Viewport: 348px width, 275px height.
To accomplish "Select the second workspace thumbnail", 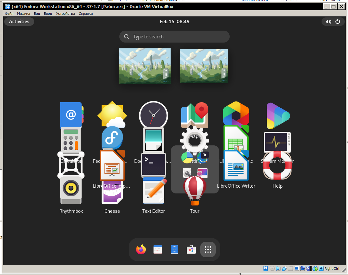I will click(x=204, y=66).
